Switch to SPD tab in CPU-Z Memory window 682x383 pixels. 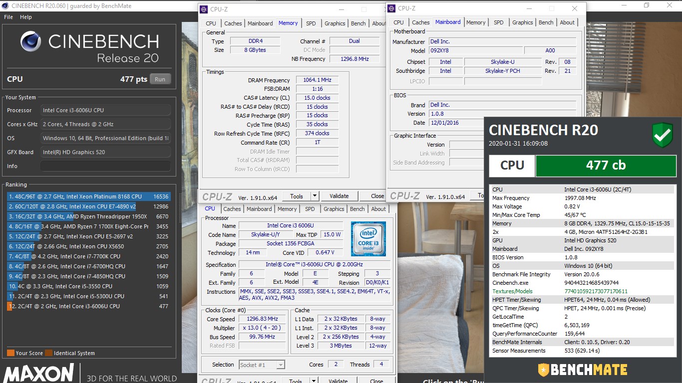coord(311,23)
